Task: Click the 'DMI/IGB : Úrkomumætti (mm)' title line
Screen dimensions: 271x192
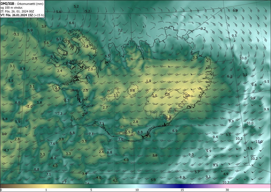Action: [x=22, y=4]
